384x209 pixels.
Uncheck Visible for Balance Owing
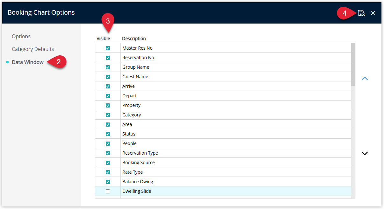click(108, 182)
